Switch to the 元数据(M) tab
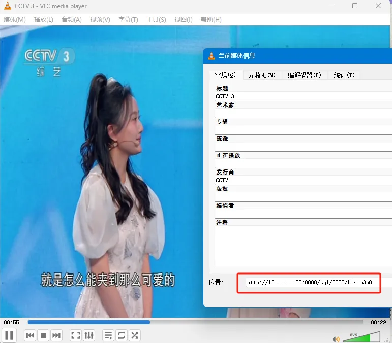The image size is (392, 343). pyautogui.click(x=262, y=75)
